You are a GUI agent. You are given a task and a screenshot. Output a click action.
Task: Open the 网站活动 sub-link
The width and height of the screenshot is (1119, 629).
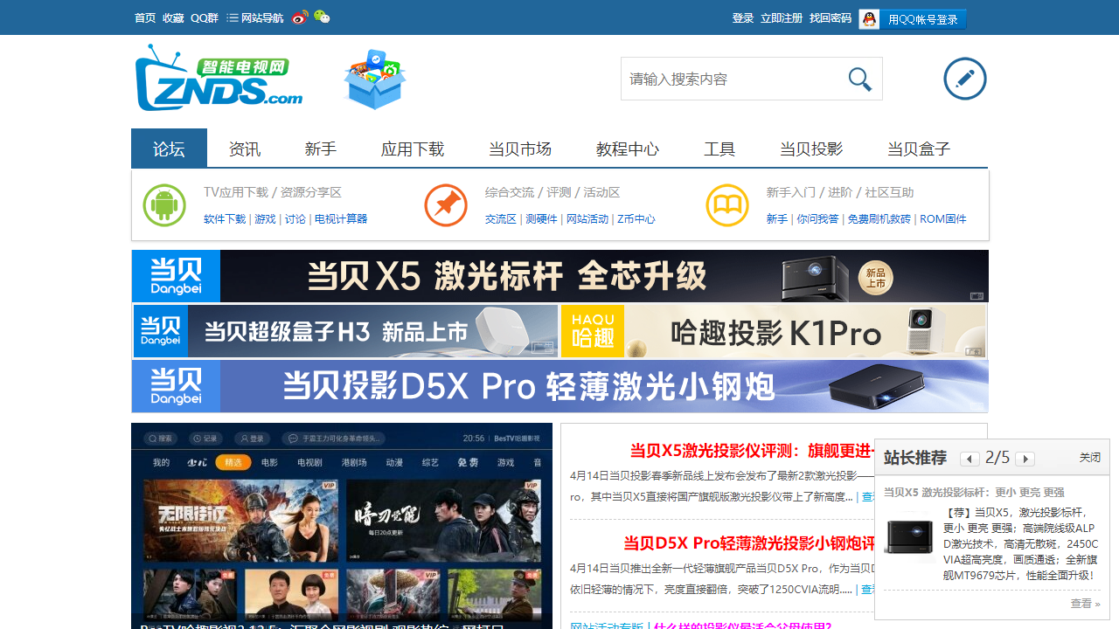587,219
